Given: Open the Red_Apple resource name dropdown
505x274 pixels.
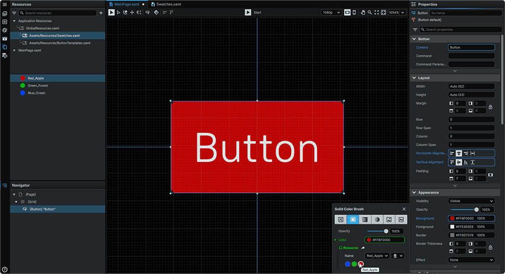Looking at the screenshot, I should click(377, 256).
